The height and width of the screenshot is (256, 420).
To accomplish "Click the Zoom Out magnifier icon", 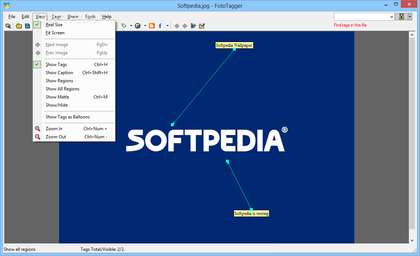I will 38,137.
